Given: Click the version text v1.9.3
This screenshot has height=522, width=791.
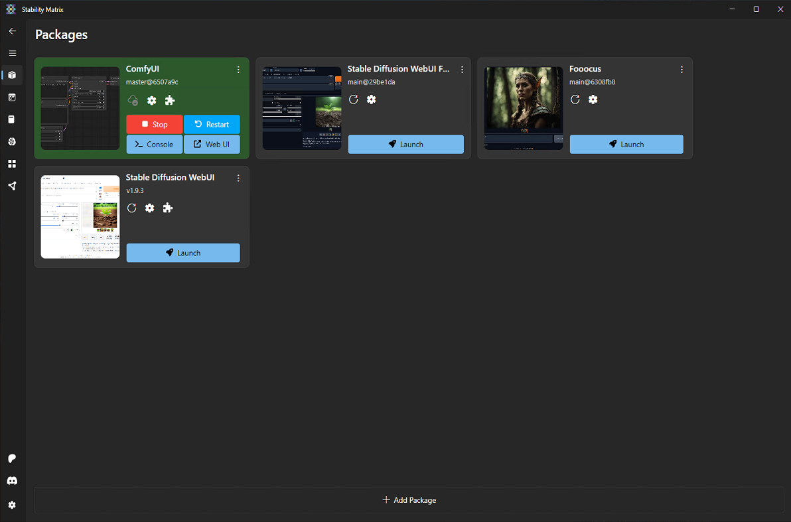Looking at the screenshot, I should pyautogui.click(x=135, y=190).
